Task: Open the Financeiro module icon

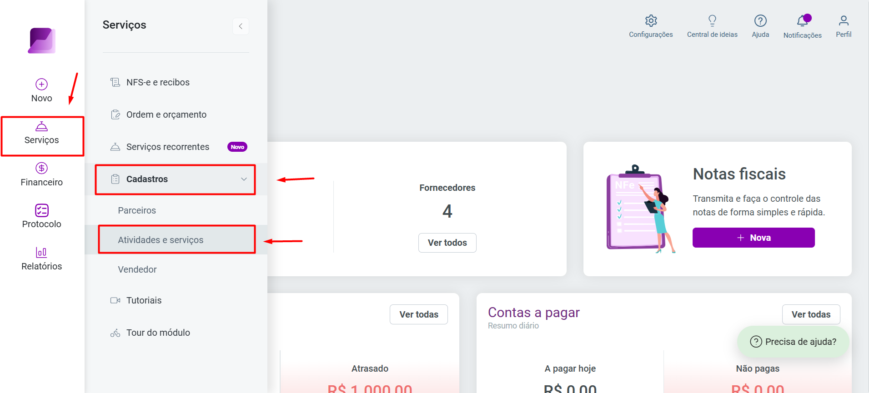Action: [41, 168]
